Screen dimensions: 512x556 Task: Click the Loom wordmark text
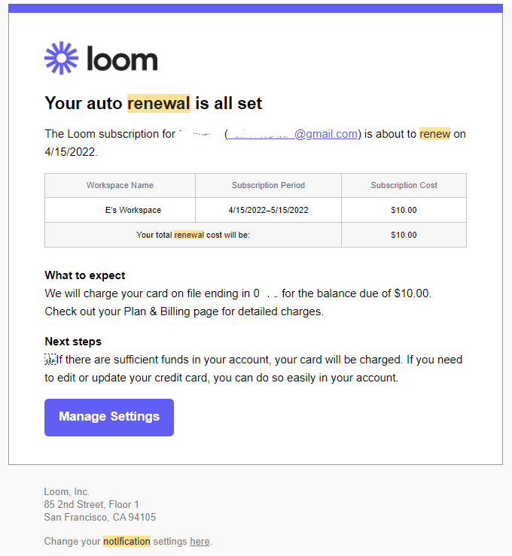122,59
